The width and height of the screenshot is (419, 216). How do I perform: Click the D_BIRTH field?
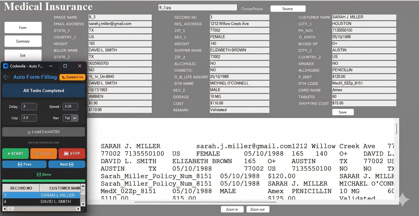pos(364,37)
